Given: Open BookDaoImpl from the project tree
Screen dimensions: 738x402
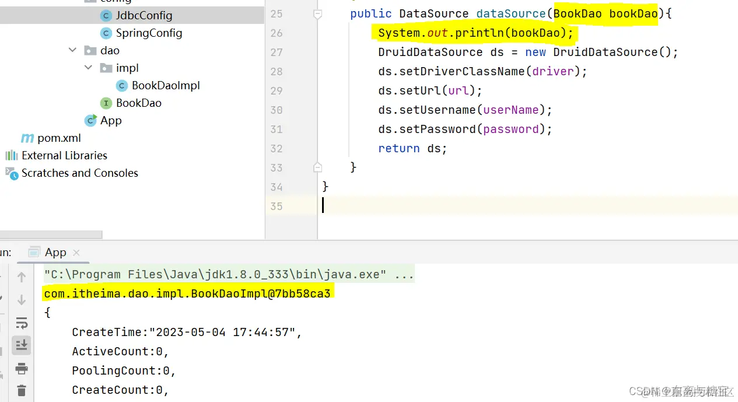Looking at the screenshot, I should [166, 86].
